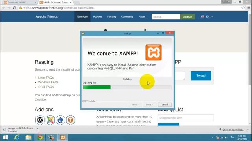The width and height of the screenshot is (252, 141).
Task: Open the new tab button
Action: point(77,2)
